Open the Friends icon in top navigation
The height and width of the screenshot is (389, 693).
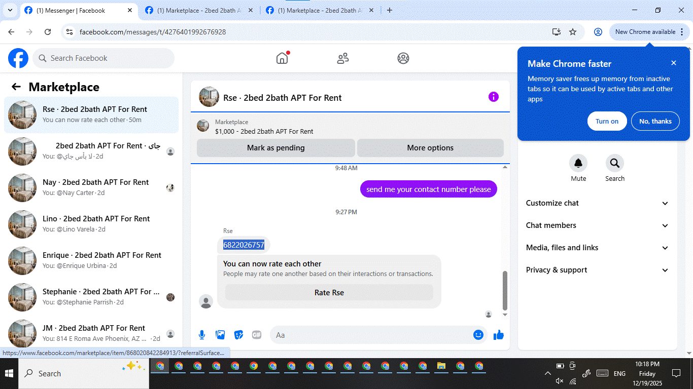[343, 58]
